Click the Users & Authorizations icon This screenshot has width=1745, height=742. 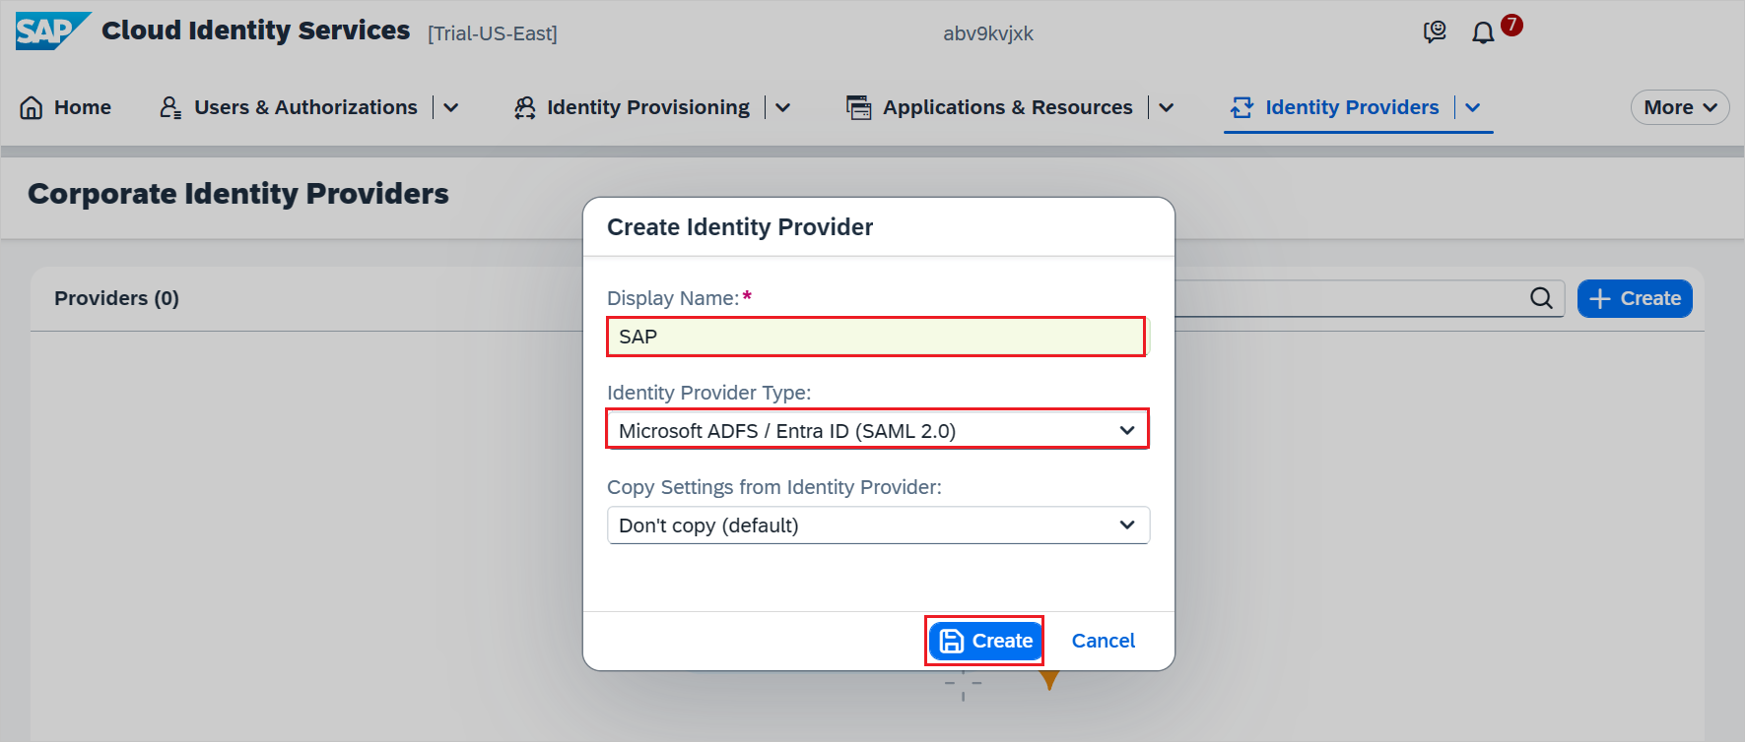click(168, 107)
